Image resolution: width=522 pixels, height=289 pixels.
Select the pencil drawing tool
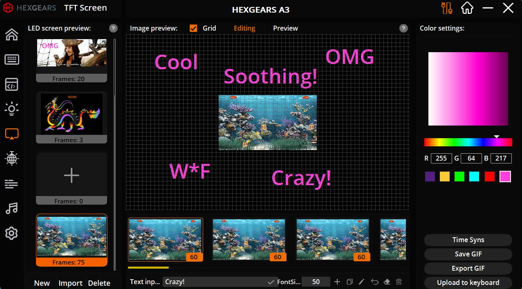[x=361, y=282]
